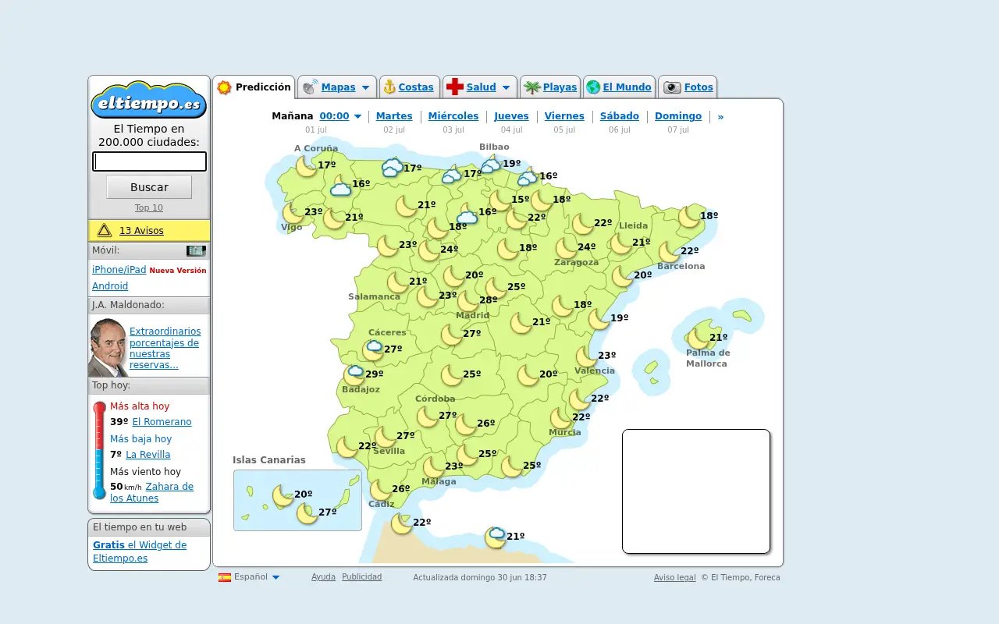Open the 00:00 hour dropdown

click(340, 116)
